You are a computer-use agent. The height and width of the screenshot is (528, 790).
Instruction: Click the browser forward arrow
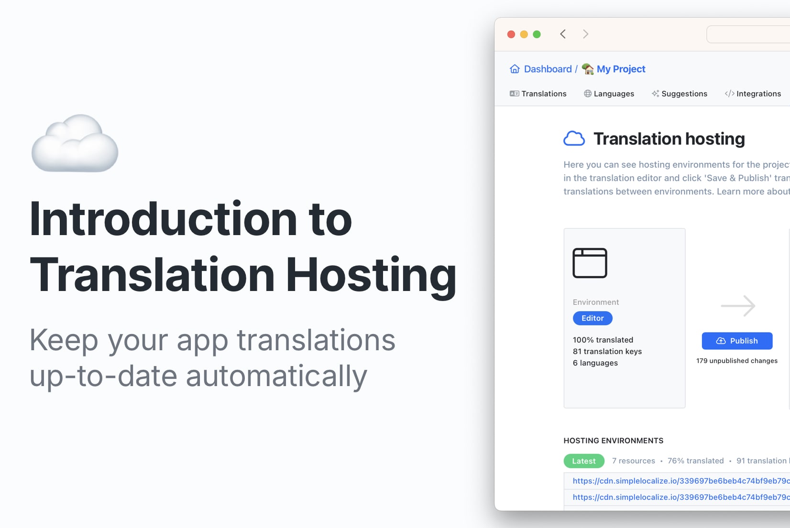tap(585, 34)
